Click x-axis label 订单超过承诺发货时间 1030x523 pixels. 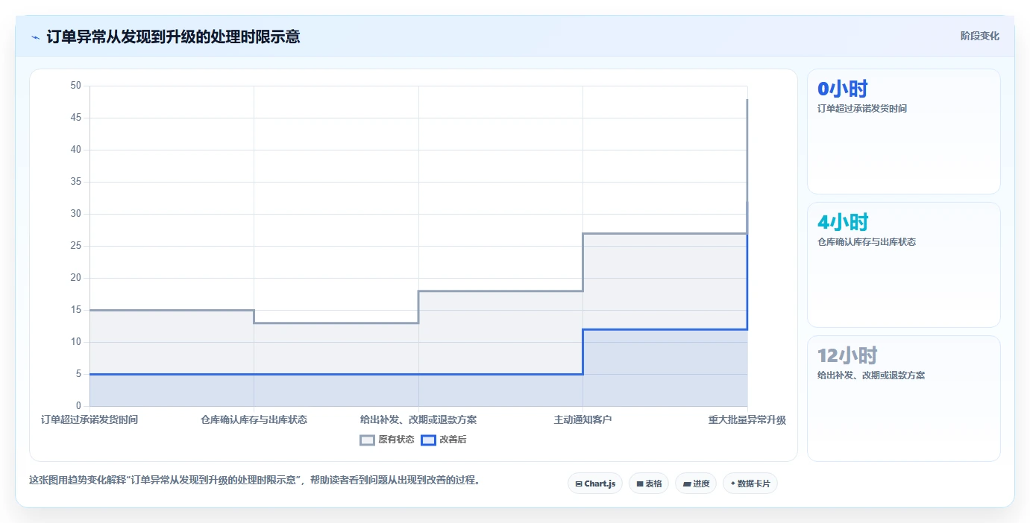pyautogui.click(x=90, y=420)
